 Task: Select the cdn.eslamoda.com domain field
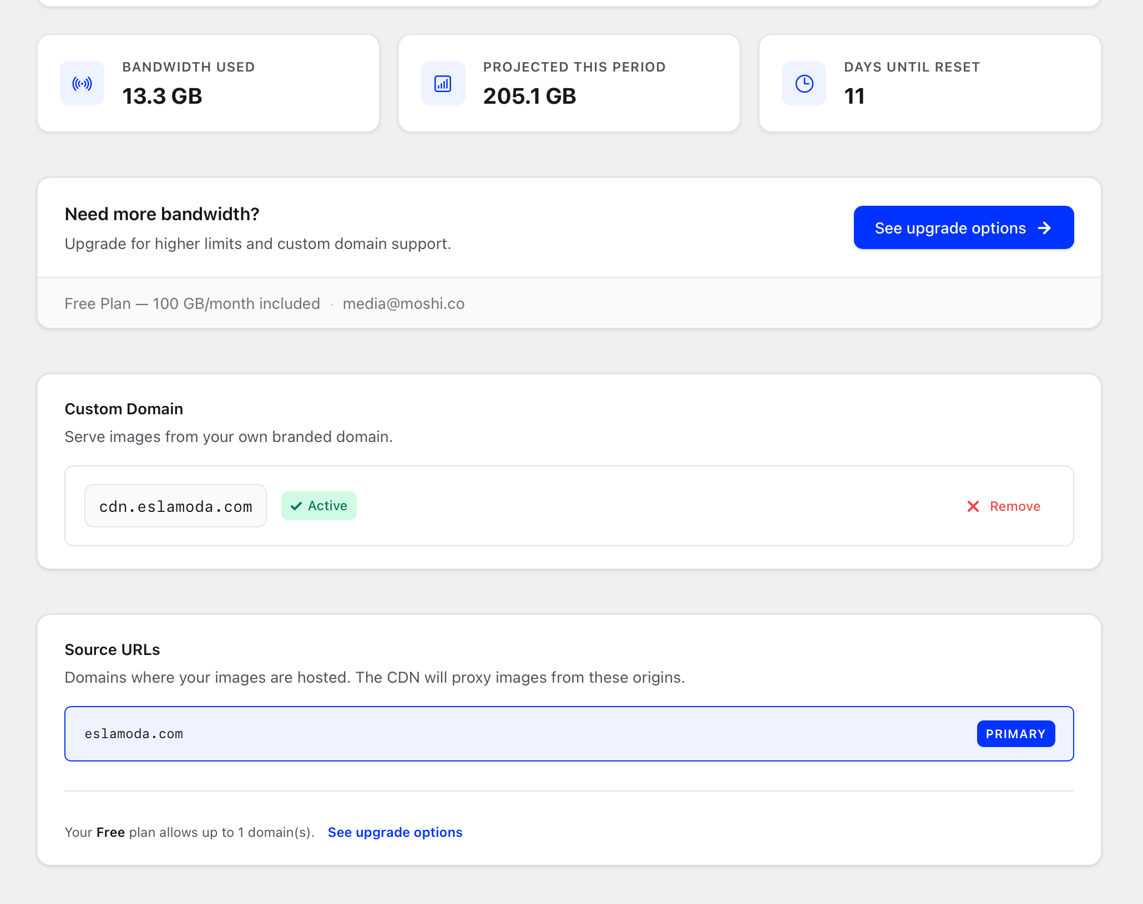tap(175, 505)
